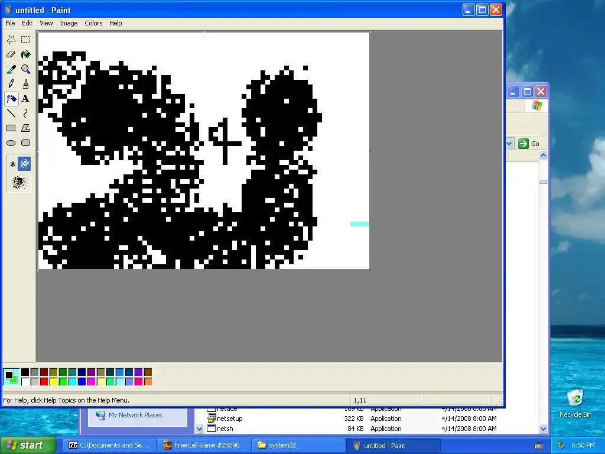Pick the cyan color swatch
The width and height of the screenshot is (605, 454).
click(x=72, y=382)
